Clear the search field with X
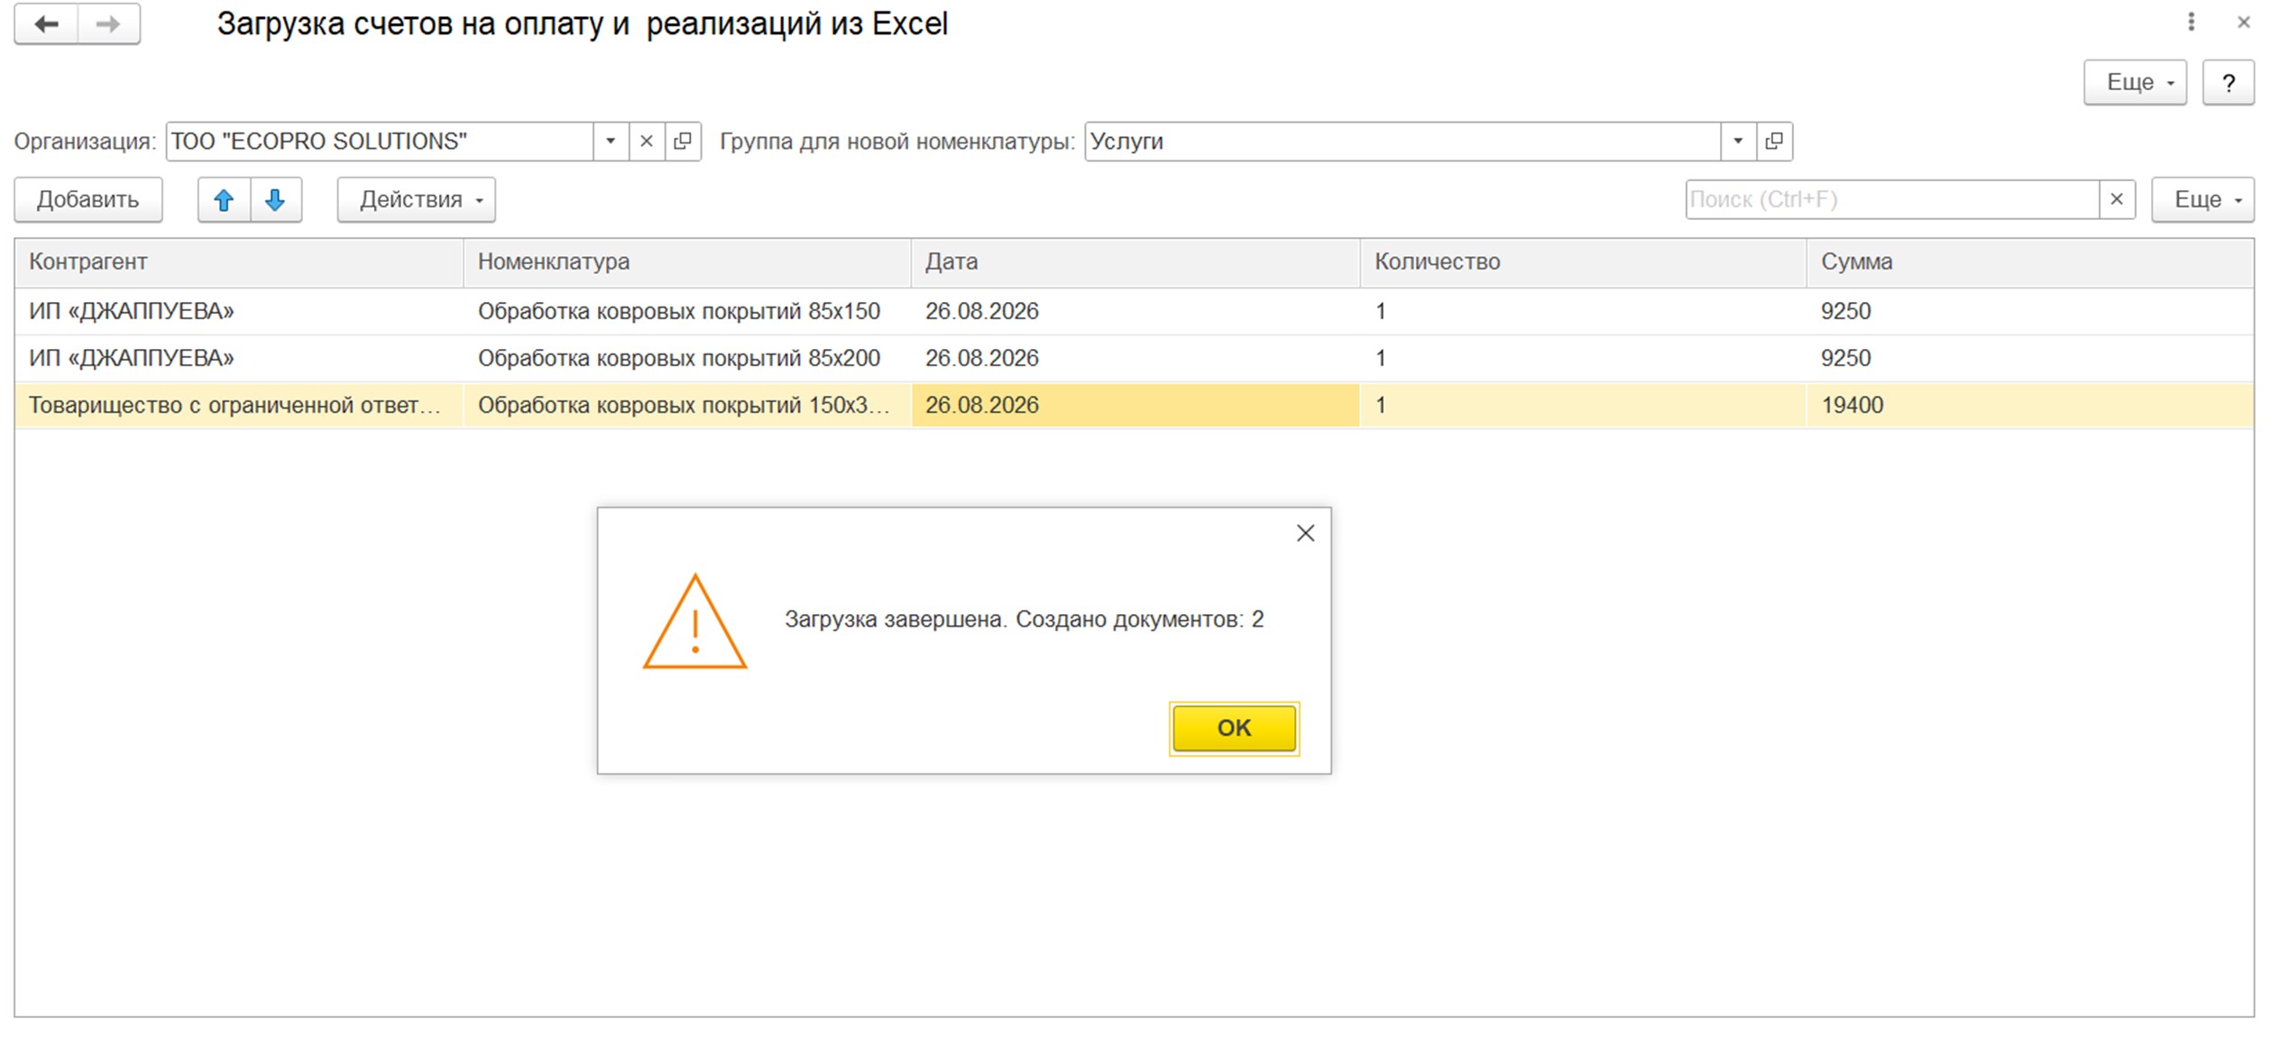The width and height of the screenshot is (2280, 1037). tap(2117, 199)
